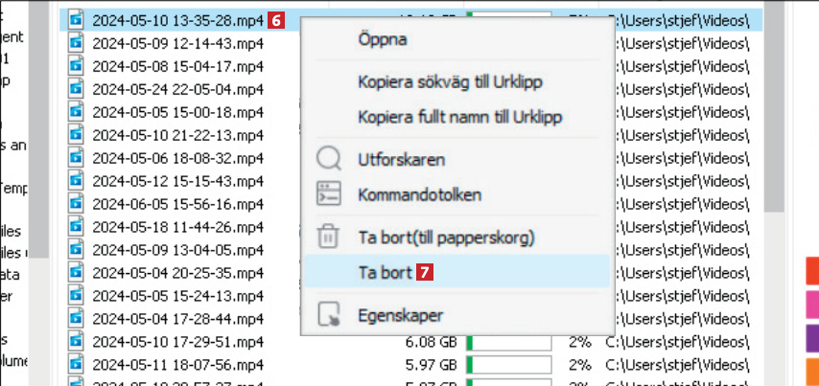The width and height of the screenshot is (819, 386).
Task: Click the video icon of 2024-05-10 21-22-13.mp4
Action: pyautogui.click(x=77, y=135)
